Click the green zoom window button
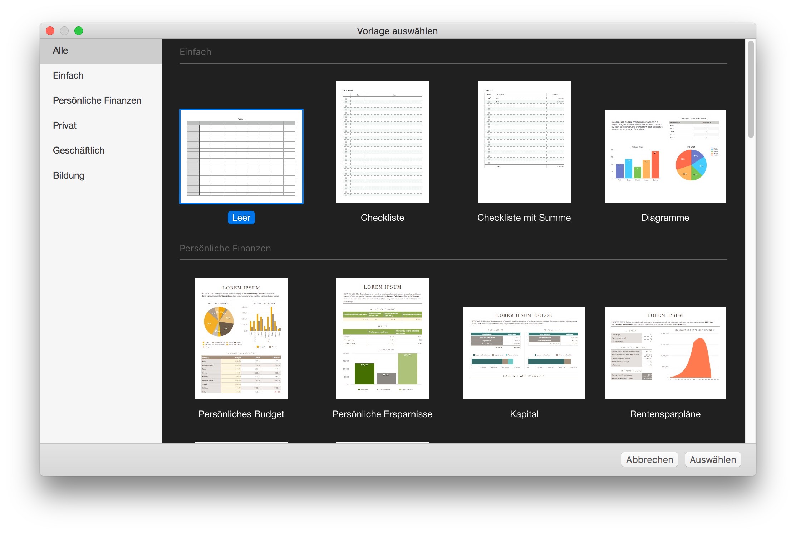Image resolution: width=796 pixels, height=533 pixels. click(x=79, y=31)
